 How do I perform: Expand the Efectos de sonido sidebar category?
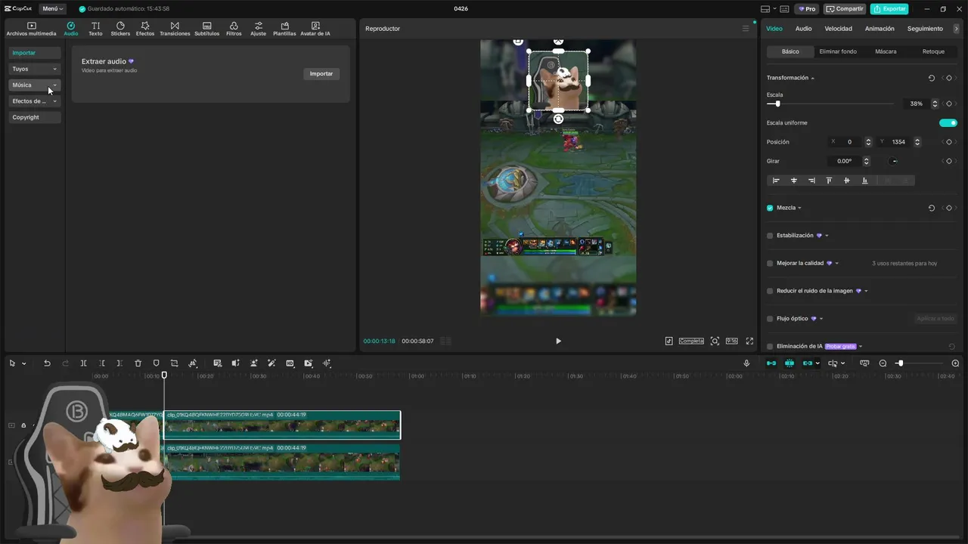click(x=35, y=101)
